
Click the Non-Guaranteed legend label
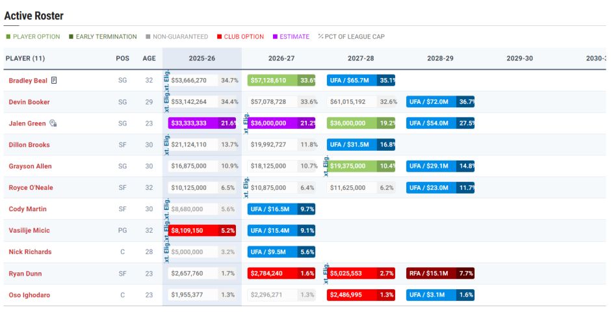click(x=181, y=37)
